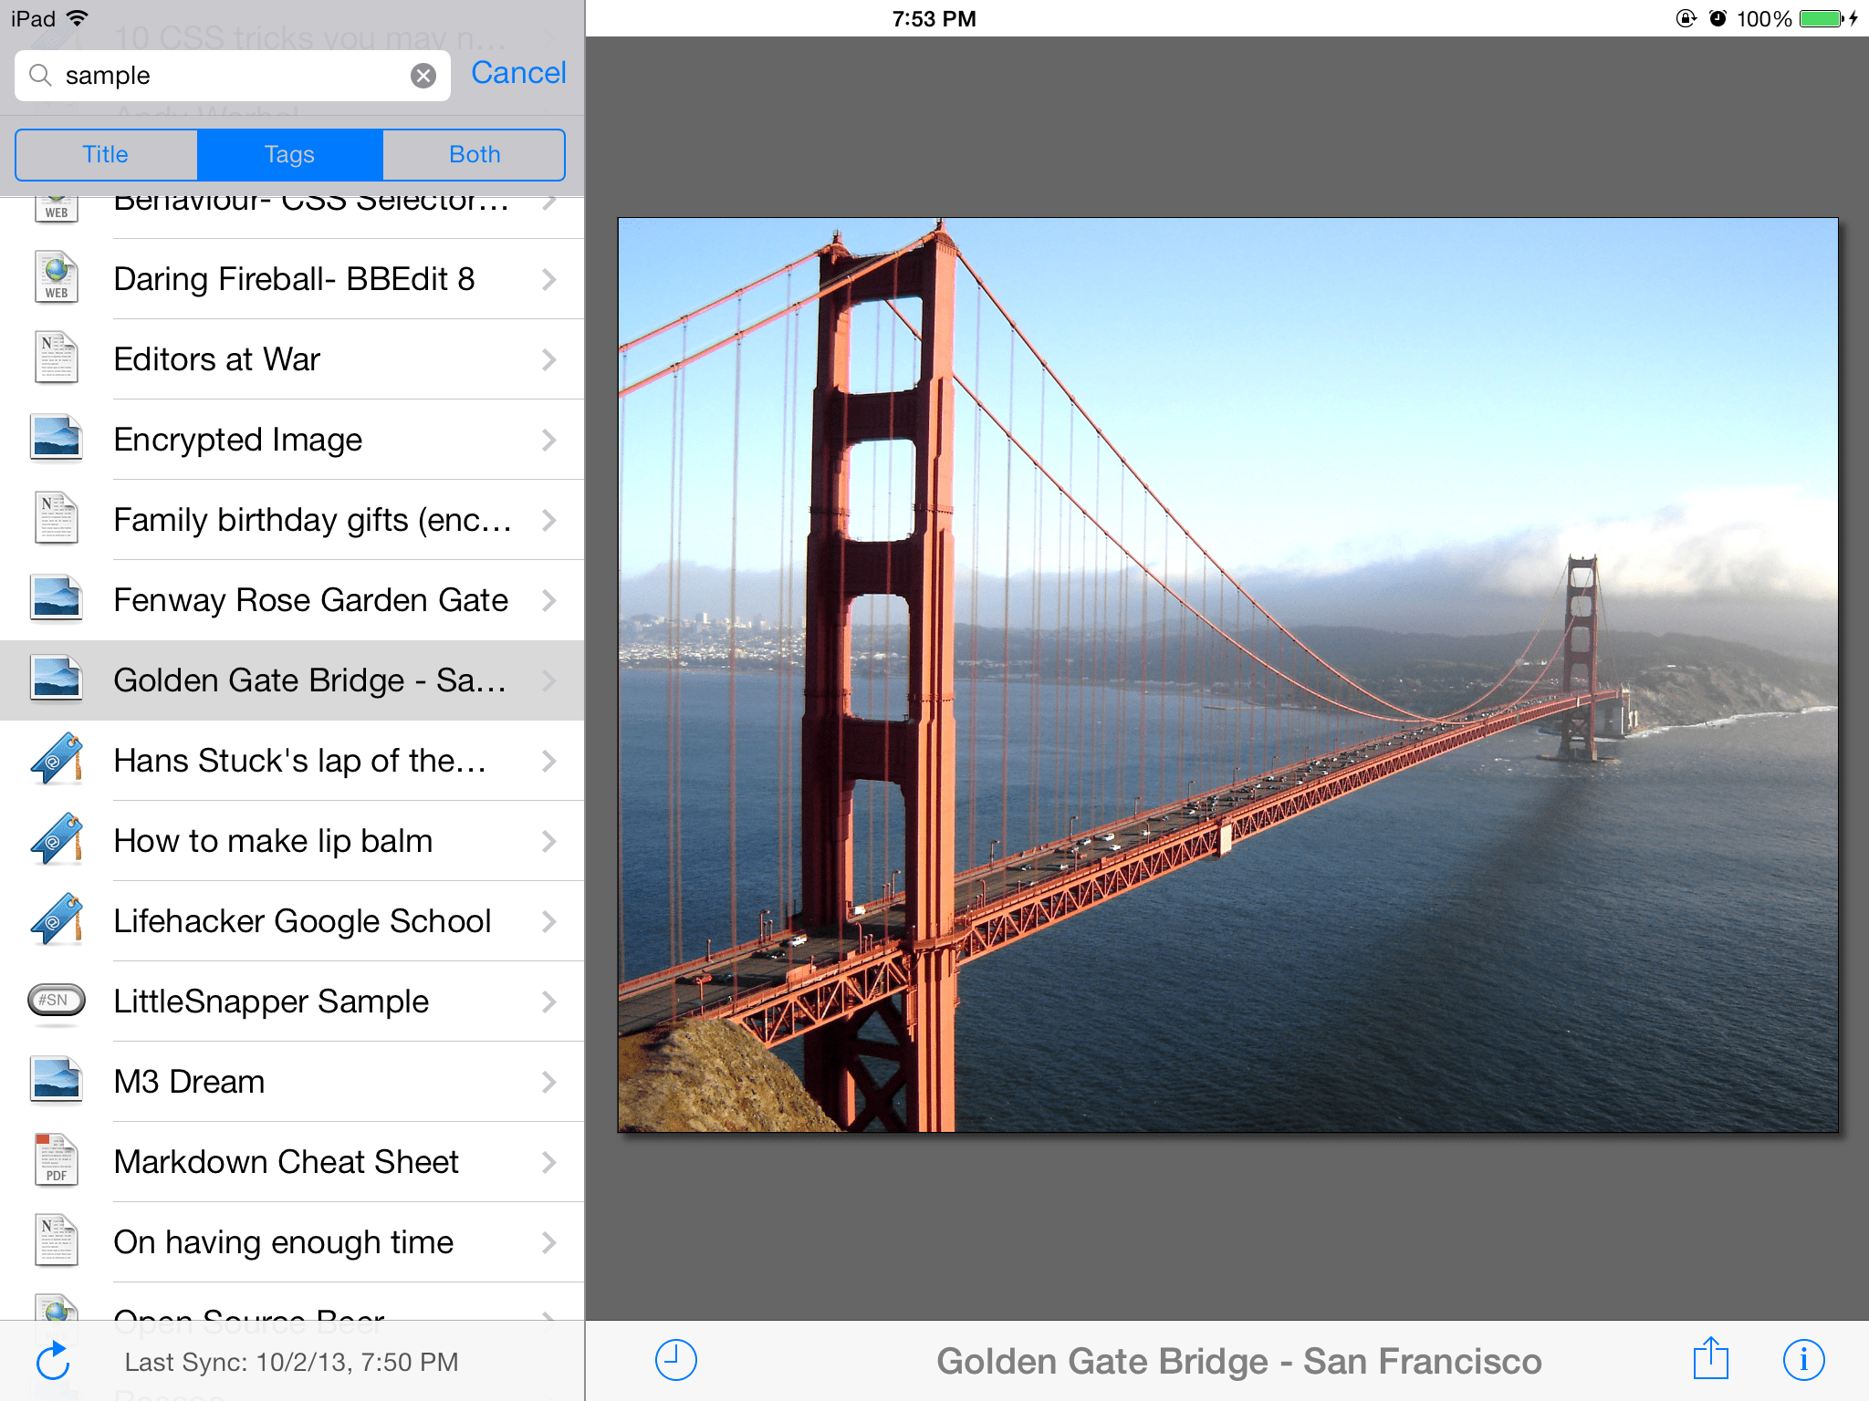The image size is (1869, 1401).
Task: Clear the search field text
Action: (x=423, y=76)
